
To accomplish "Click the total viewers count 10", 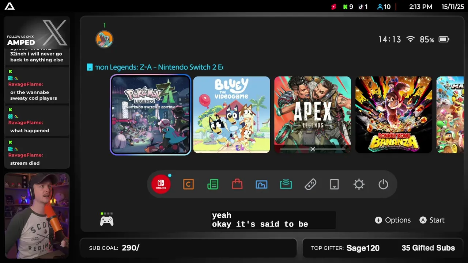I will [x=384, y=7].
